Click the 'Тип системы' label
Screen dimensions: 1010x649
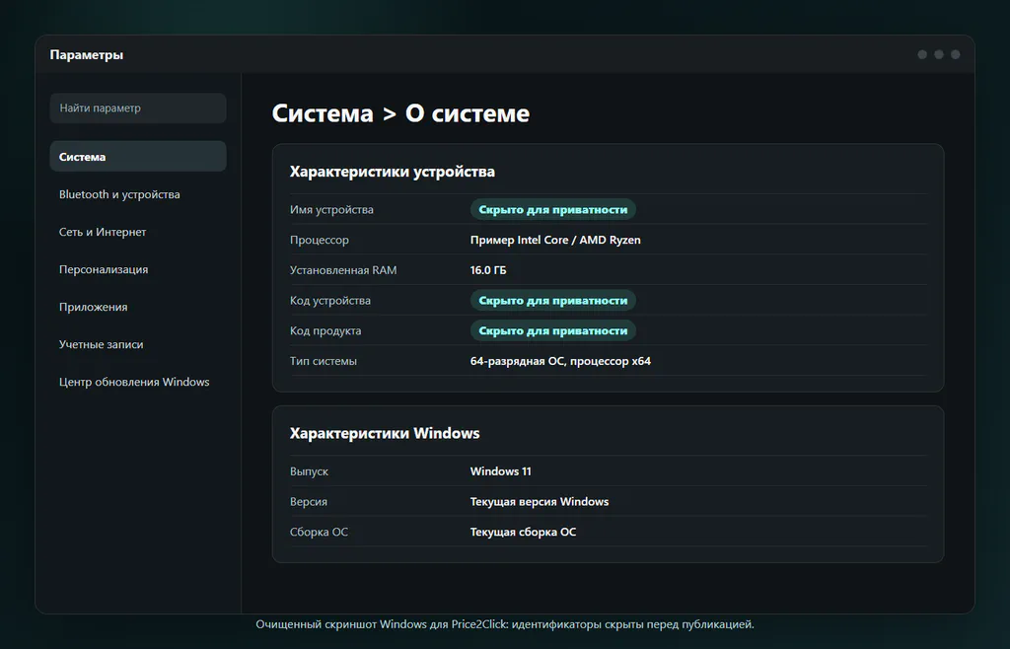tap(324, 361)
